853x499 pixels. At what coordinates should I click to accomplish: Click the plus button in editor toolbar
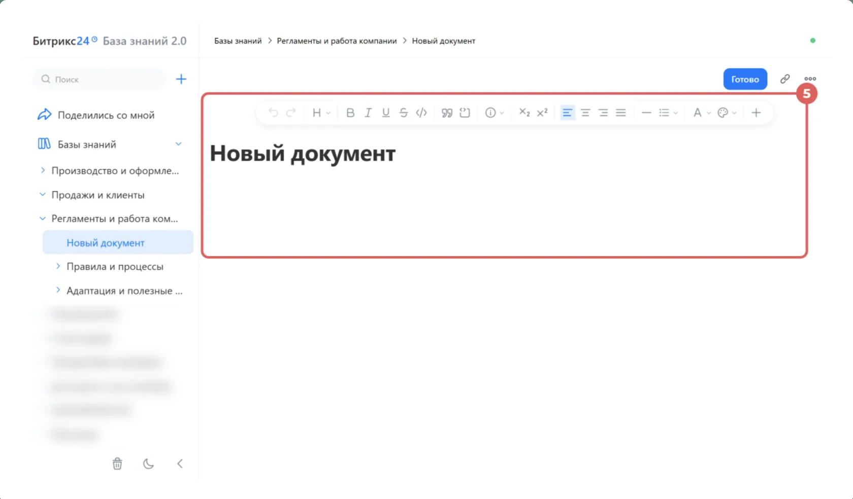click(756, 113)
